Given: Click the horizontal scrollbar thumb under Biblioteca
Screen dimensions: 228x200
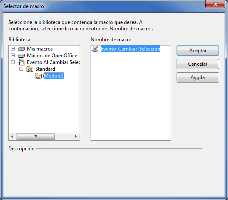Looking at the screenshot, I should click(35, 136).
